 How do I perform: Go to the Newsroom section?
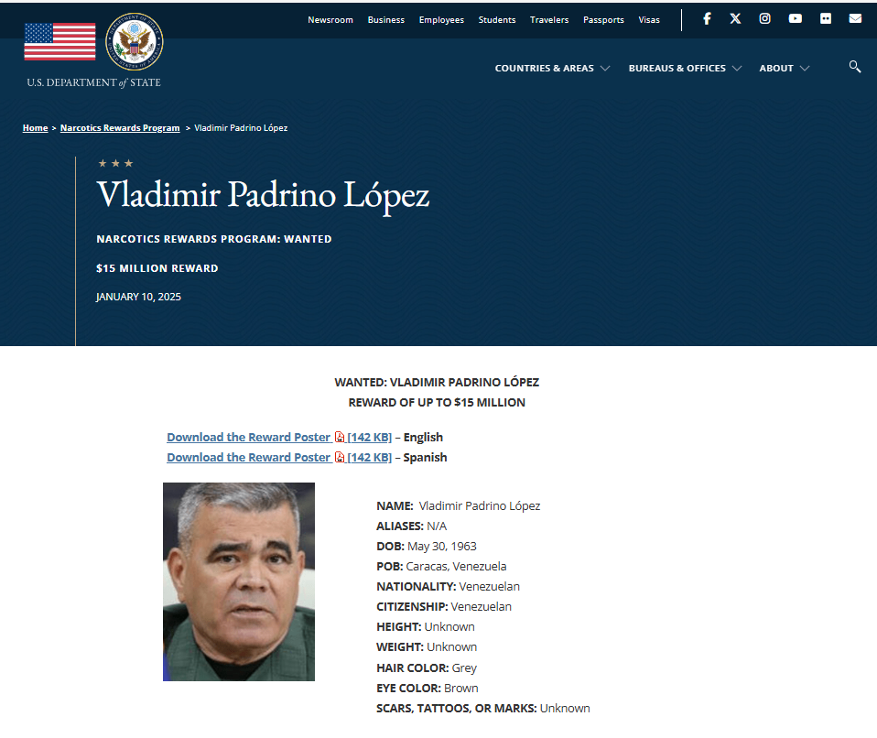(330, 20)
